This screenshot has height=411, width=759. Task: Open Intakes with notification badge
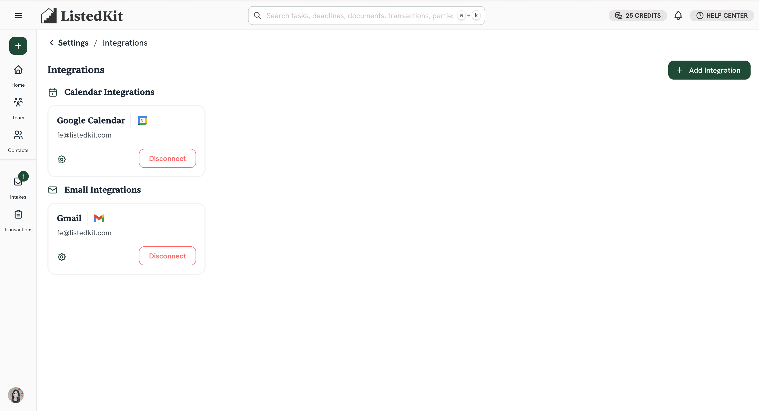tap(18, 186)
